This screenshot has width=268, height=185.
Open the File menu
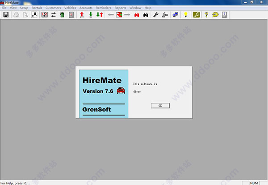point(4,8)
